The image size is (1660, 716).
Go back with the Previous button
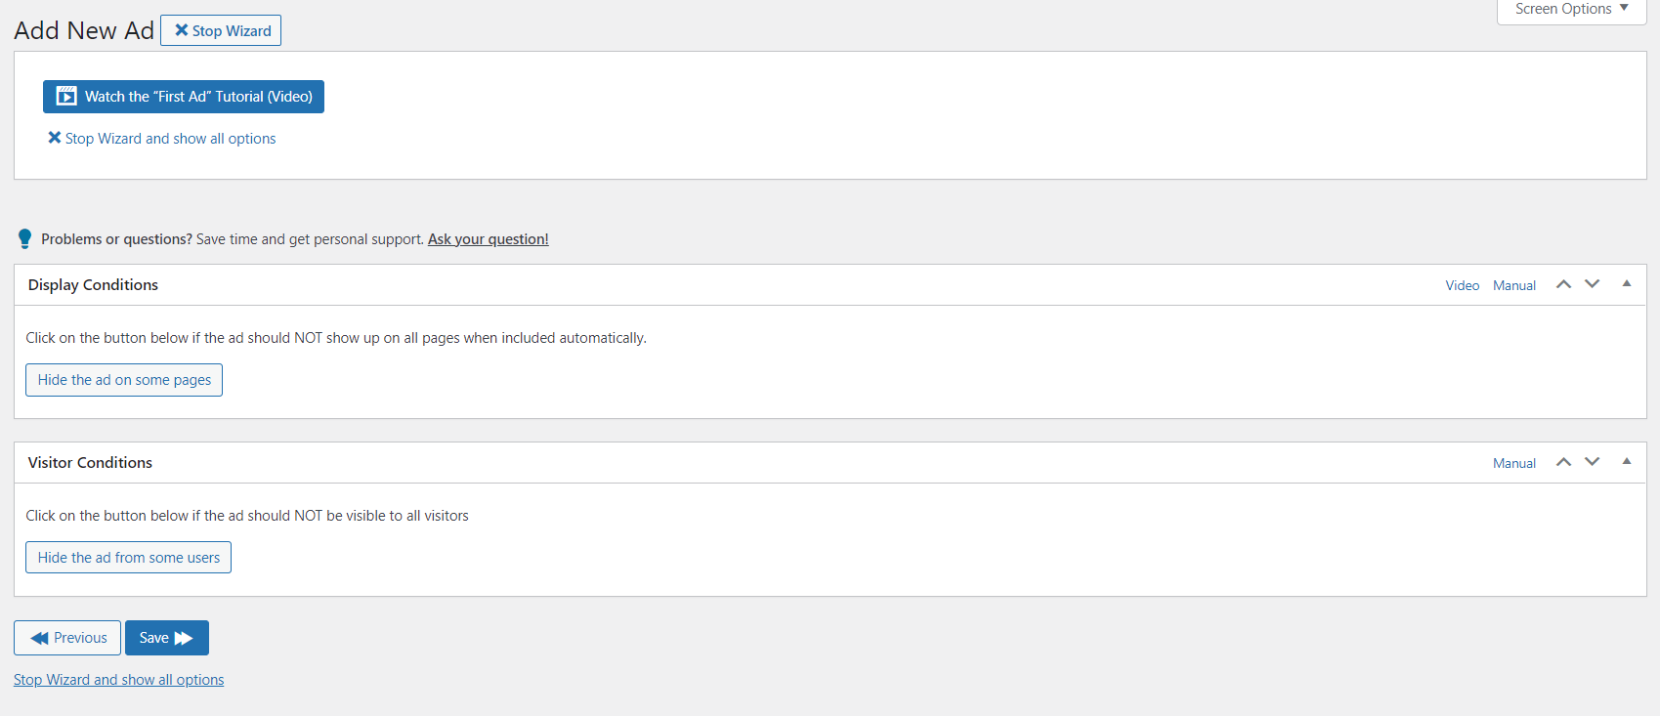click(x=67, y=638)
